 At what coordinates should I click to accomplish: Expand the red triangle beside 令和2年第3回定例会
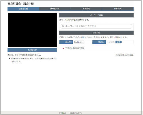(63, 48)
